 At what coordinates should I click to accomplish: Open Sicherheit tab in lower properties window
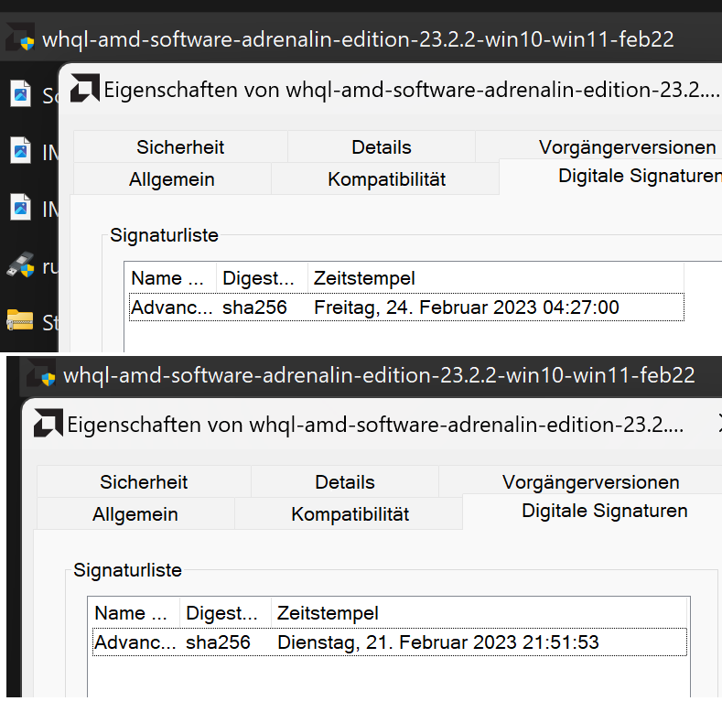[144, 481]
